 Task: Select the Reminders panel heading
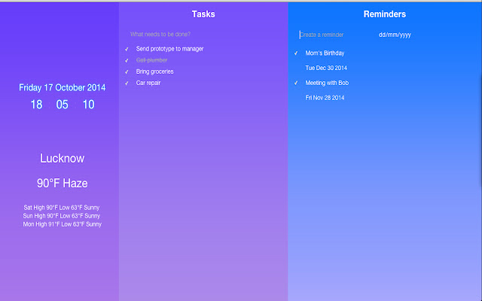385,14
